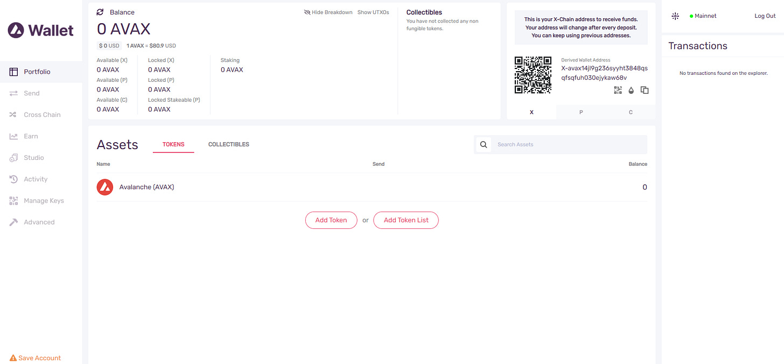The height and width of the screenshot is (364, 784).
Task: Click the 1 AVAX = $80.9 USD rate
Action: tap(151, 46)
